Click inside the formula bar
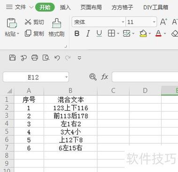 click(145, 77)
